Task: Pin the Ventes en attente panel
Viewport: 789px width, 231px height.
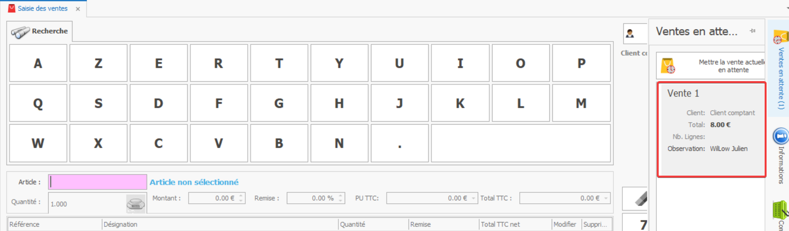Action: coord(753,31)
